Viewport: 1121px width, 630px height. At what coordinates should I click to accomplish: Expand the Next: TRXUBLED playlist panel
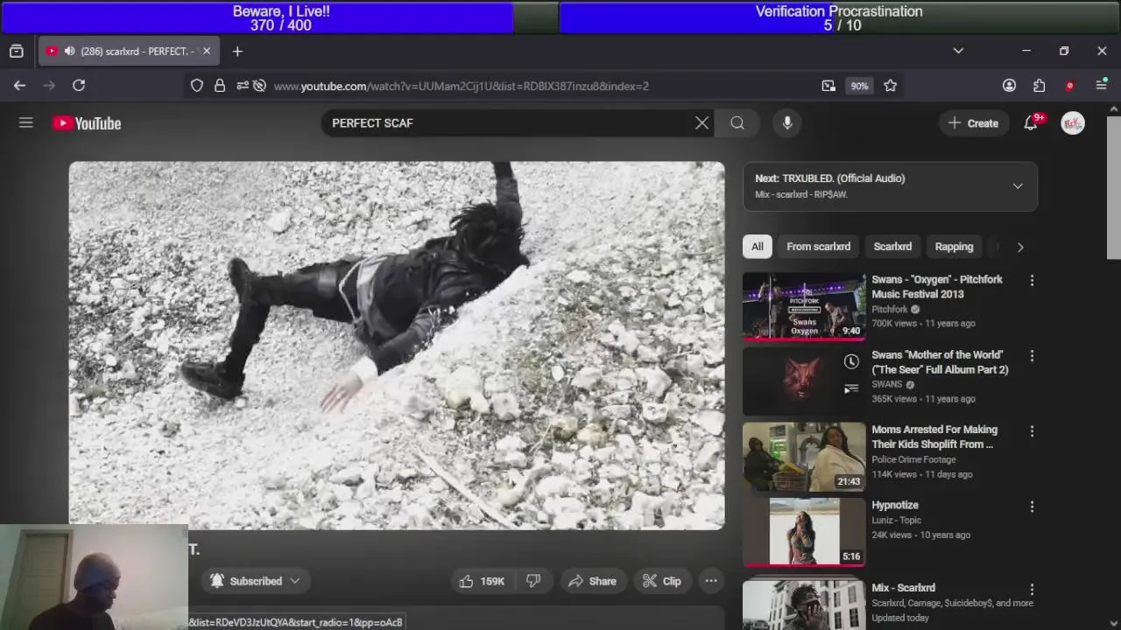point(1018,186)
